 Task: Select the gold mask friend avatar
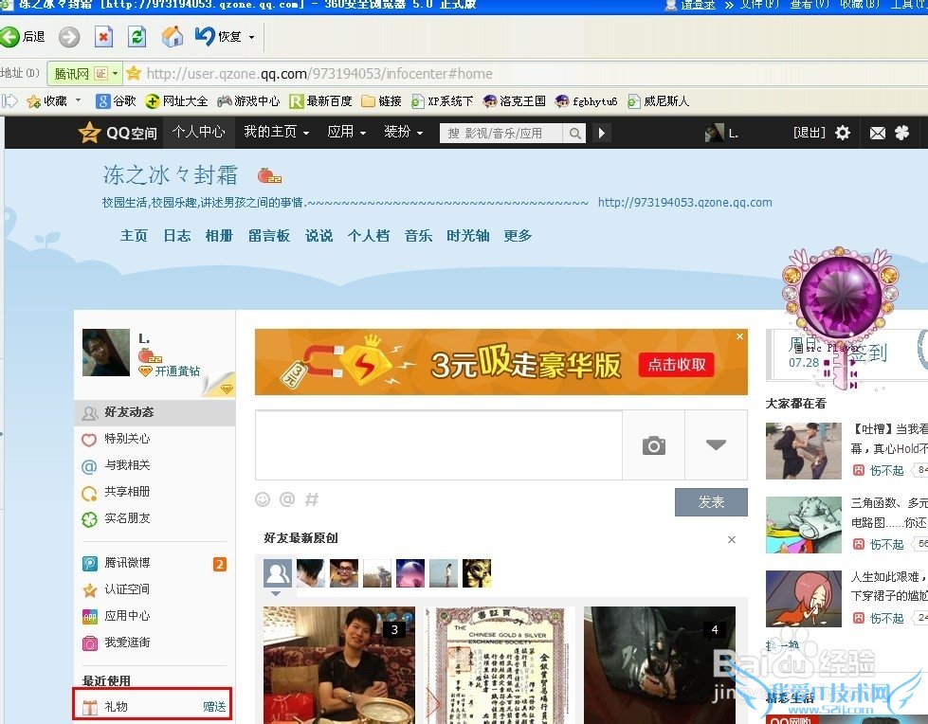click(x=477, y=573)
